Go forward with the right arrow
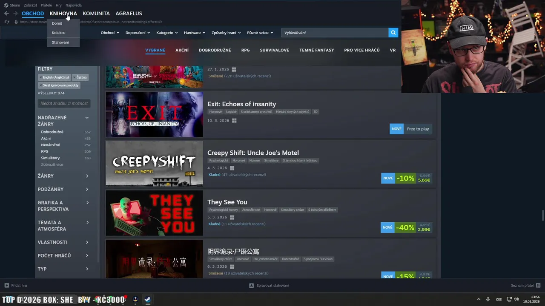Viewport: 545px width, 306px height. coord(15,14)
